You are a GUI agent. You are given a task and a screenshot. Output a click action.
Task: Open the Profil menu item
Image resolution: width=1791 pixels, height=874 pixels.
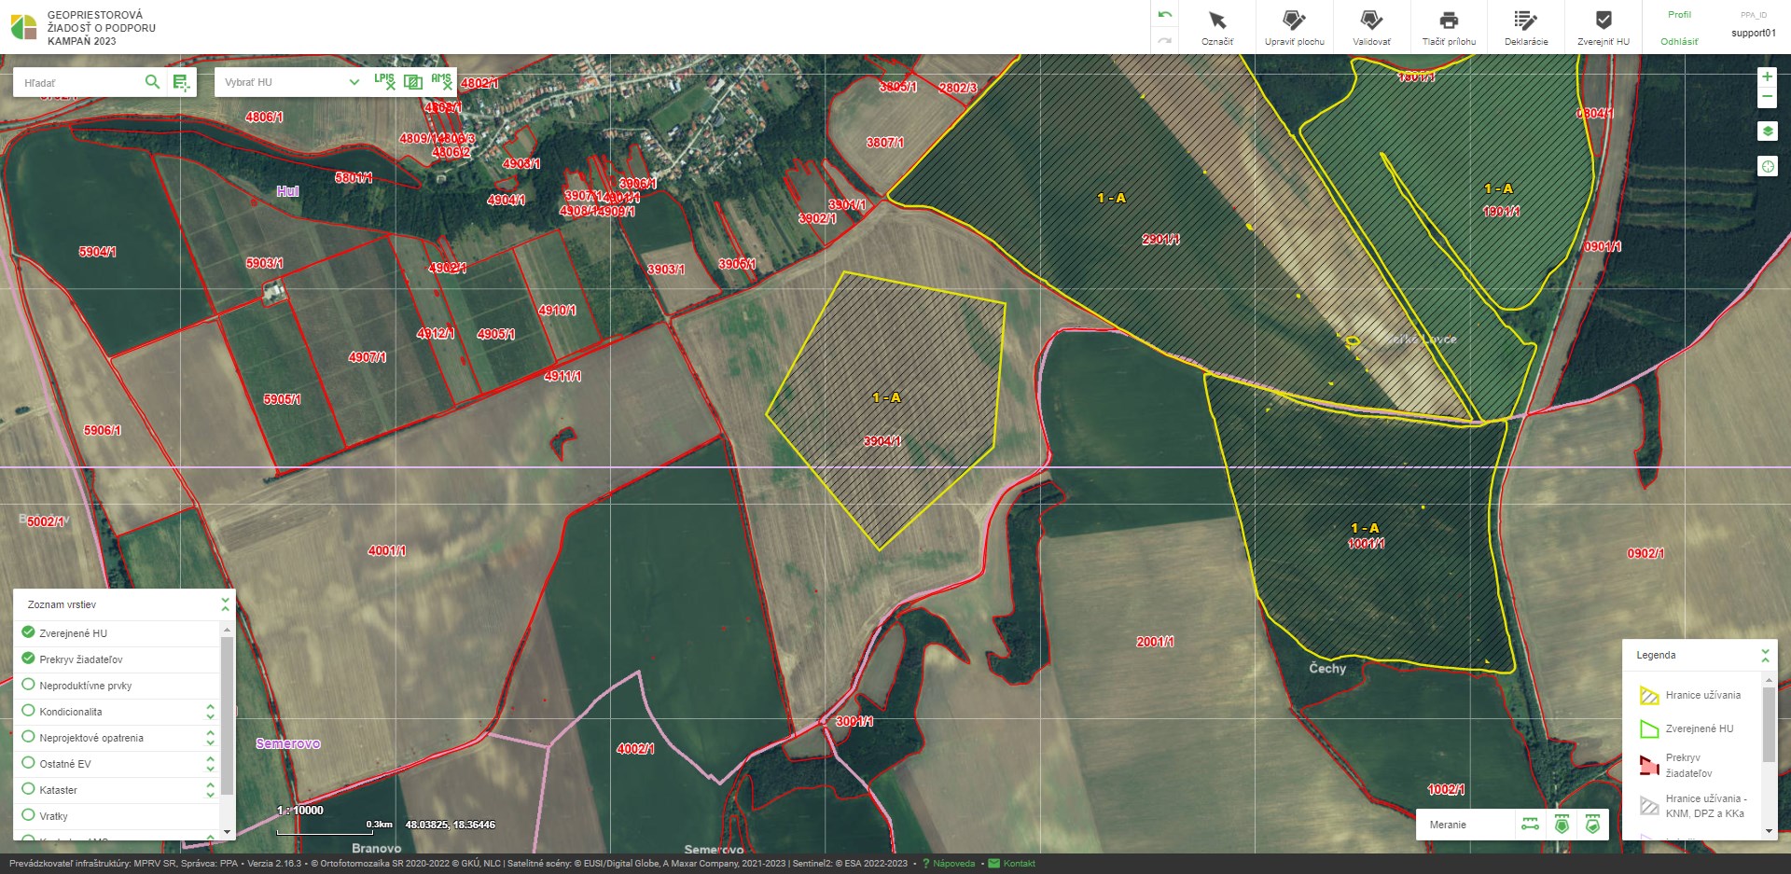(x=1679, y=15)
